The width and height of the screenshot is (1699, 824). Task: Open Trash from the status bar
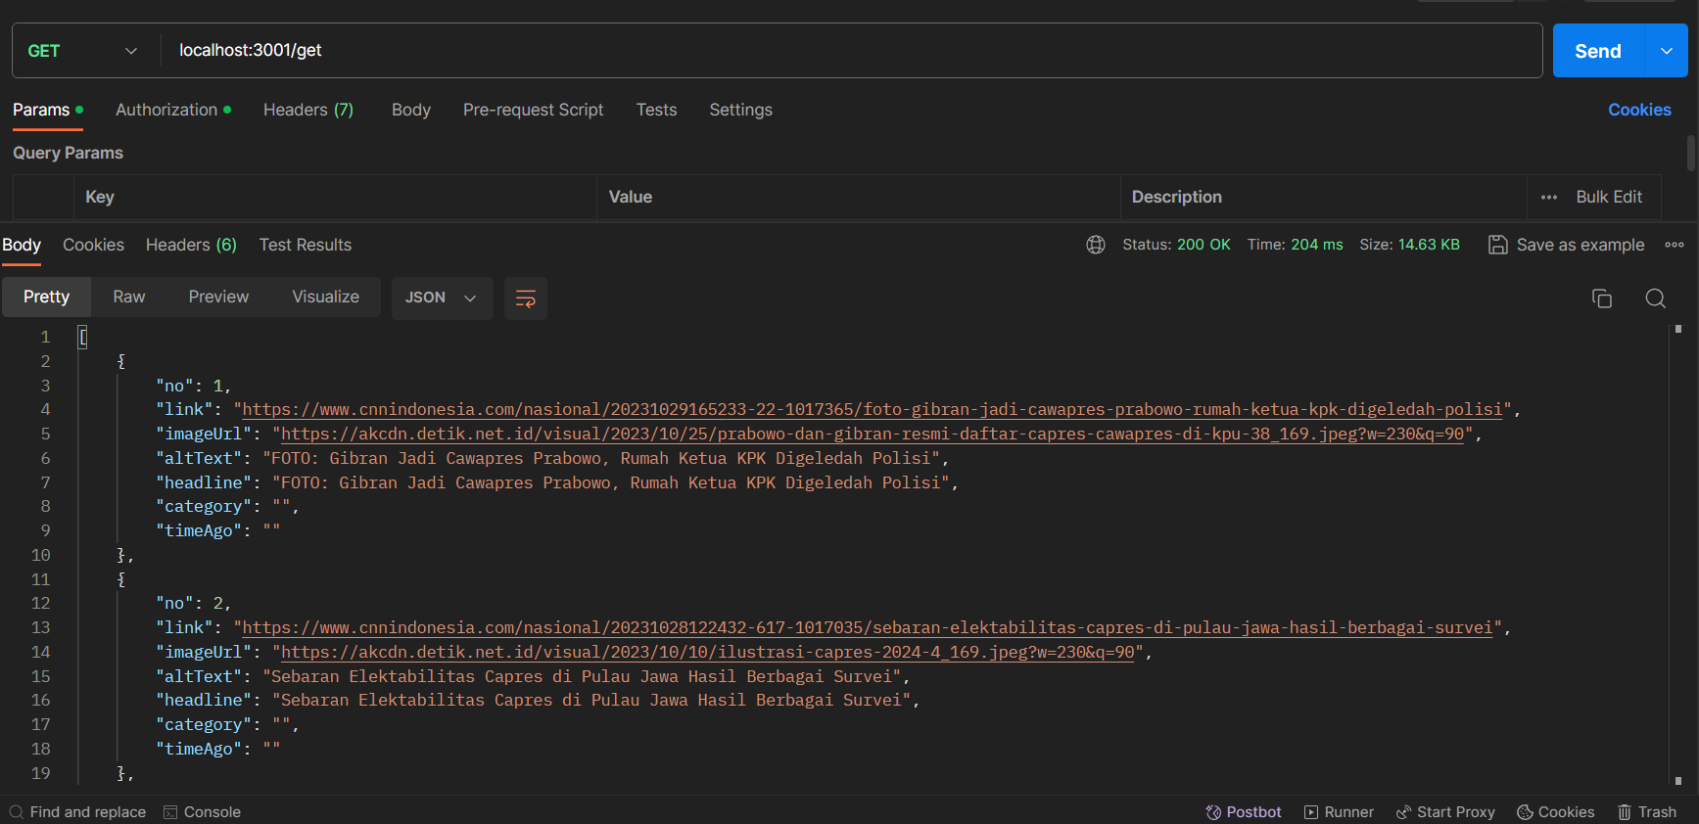(1647, 812)
